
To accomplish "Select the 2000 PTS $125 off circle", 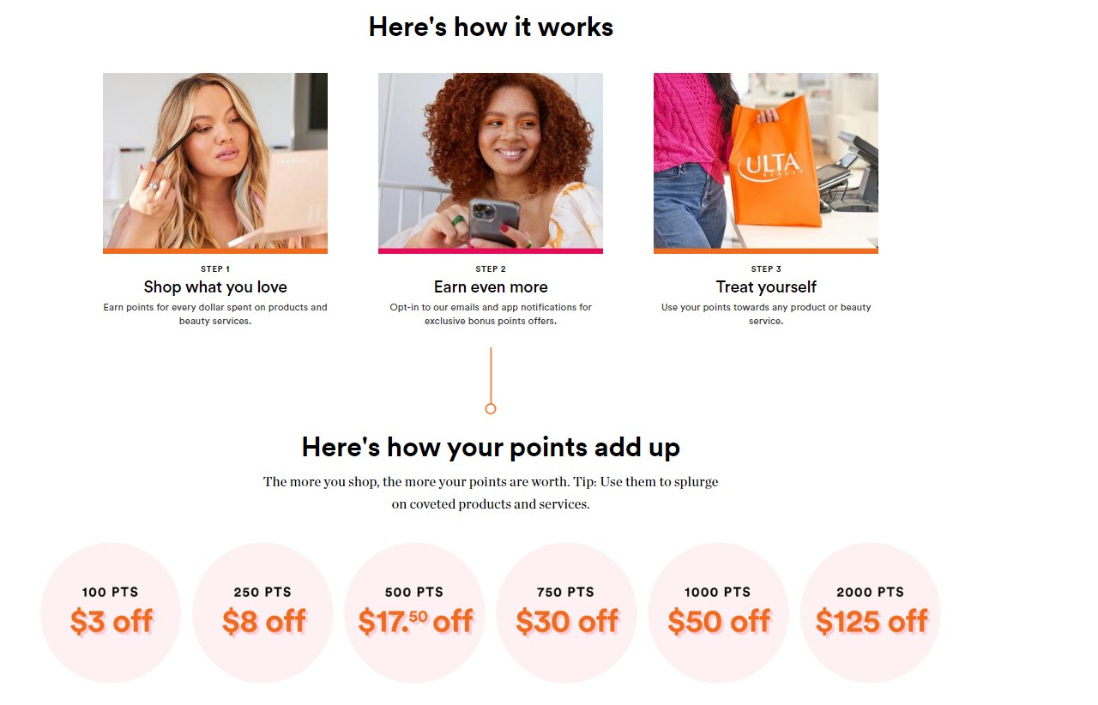I will point(871,612).
